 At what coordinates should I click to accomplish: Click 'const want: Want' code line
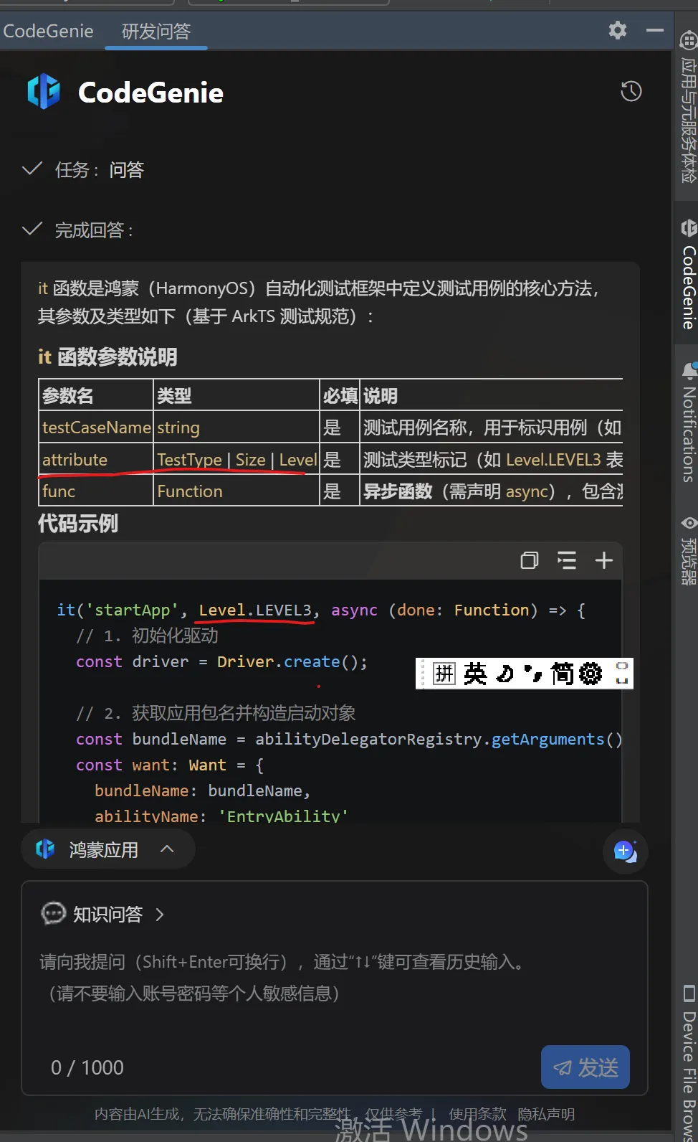click(x=170, y=765)
